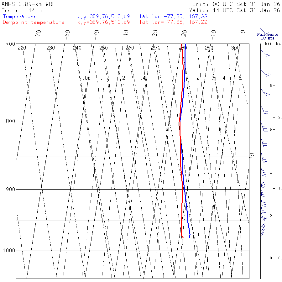Viewport: 282px width, 282px height.
Task: Click the 260 potential temperature label
Action: point(130,48)
